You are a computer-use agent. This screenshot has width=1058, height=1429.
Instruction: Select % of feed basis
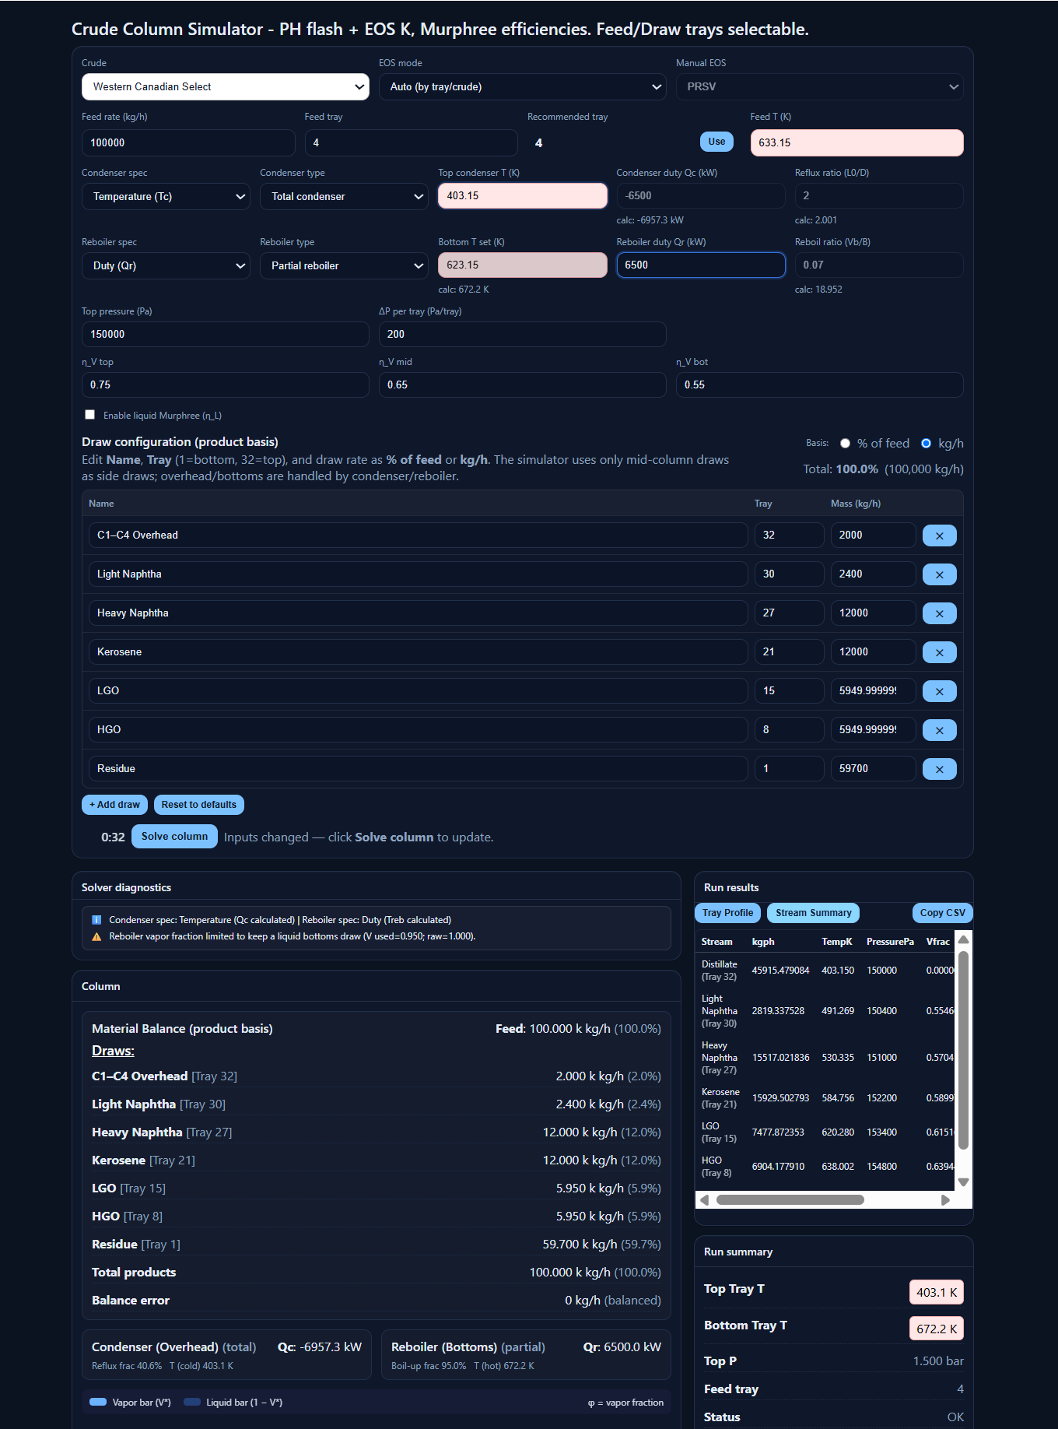pyautogui.click(x=845, y=444)
